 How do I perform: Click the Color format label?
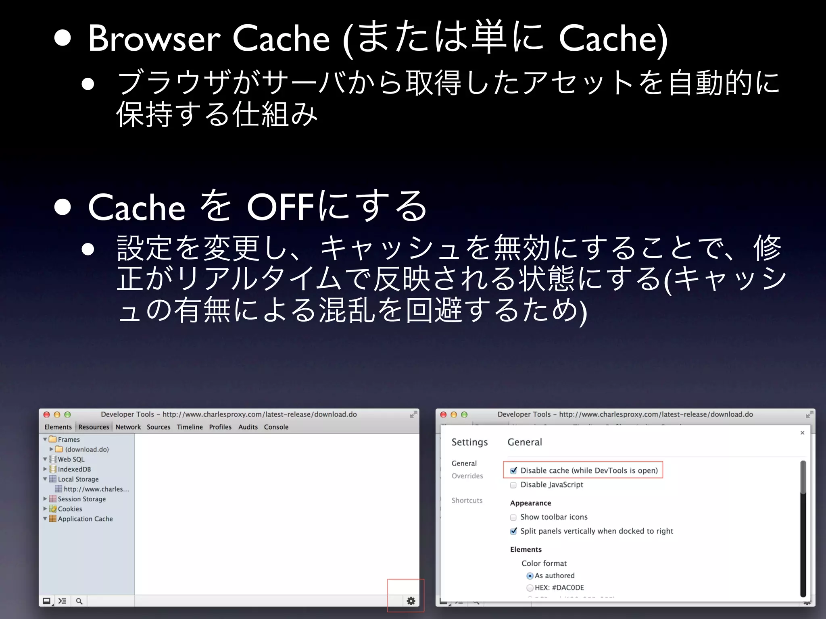click(544, 563)
